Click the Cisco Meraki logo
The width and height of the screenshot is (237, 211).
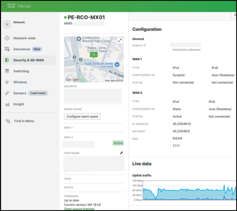[x=19, y=6]
